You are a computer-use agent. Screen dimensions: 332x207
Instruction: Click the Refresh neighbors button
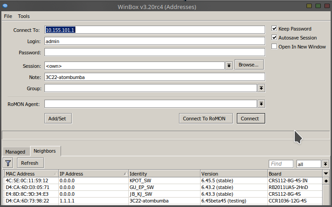(x=30, y=163)
